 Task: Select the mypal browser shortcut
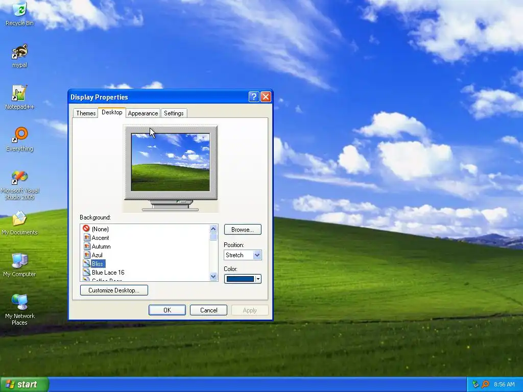click(20, 56)
